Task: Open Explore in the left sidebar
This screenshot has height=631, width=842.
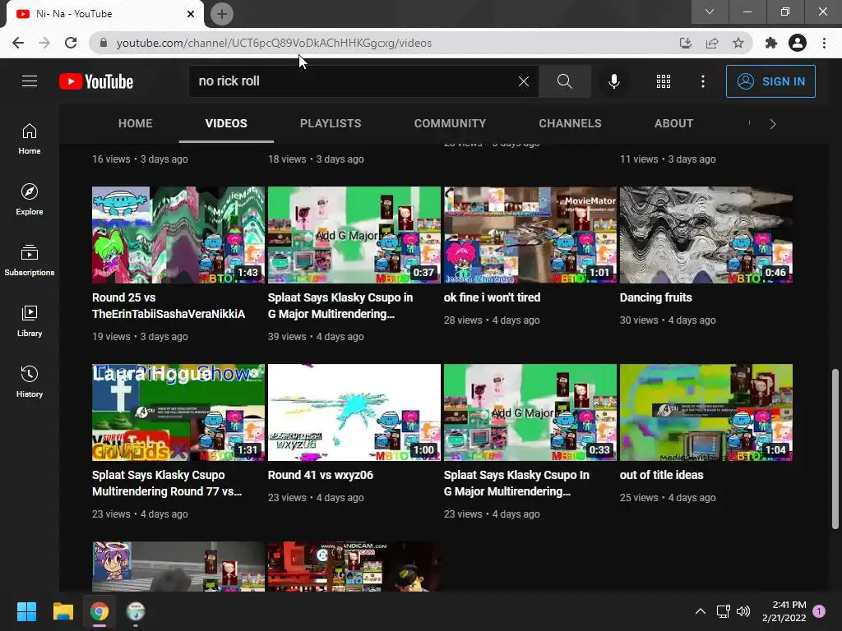Action: point(30,199)
